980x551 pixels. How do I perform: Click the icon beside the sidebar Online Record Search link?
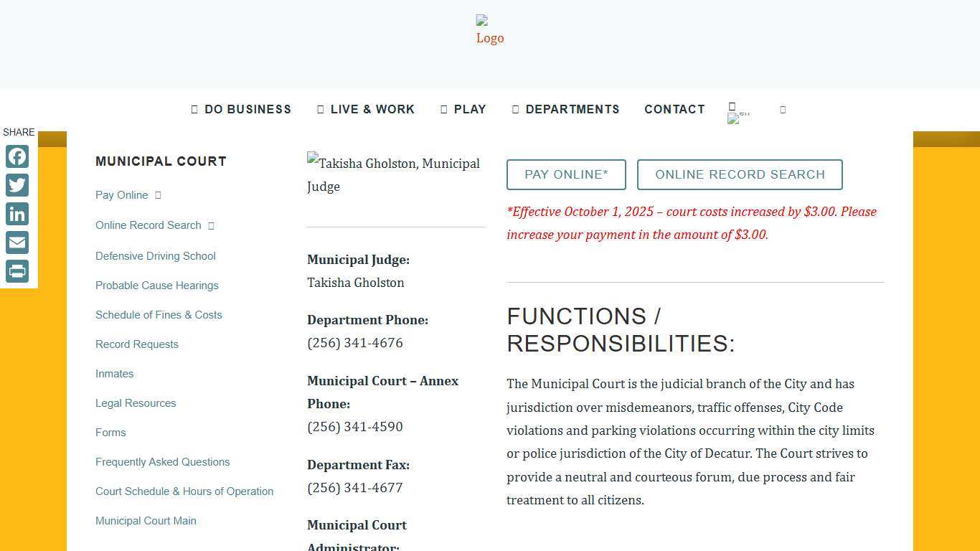[x=211, y=226]
